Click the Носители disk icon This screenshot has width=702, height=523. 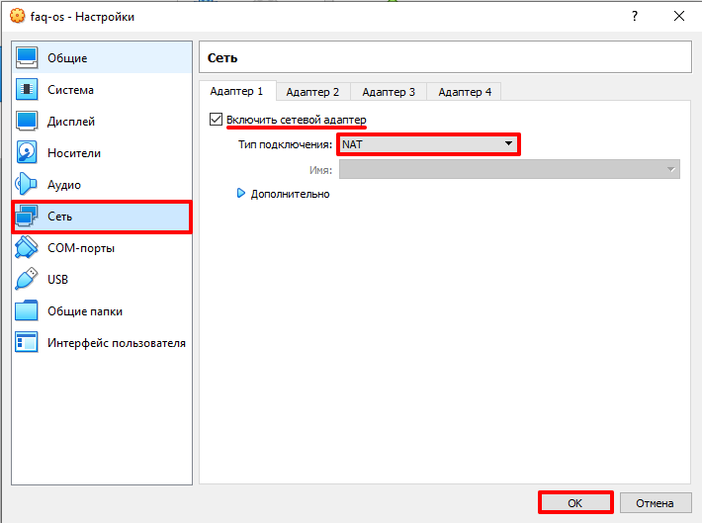pos(27,152)
